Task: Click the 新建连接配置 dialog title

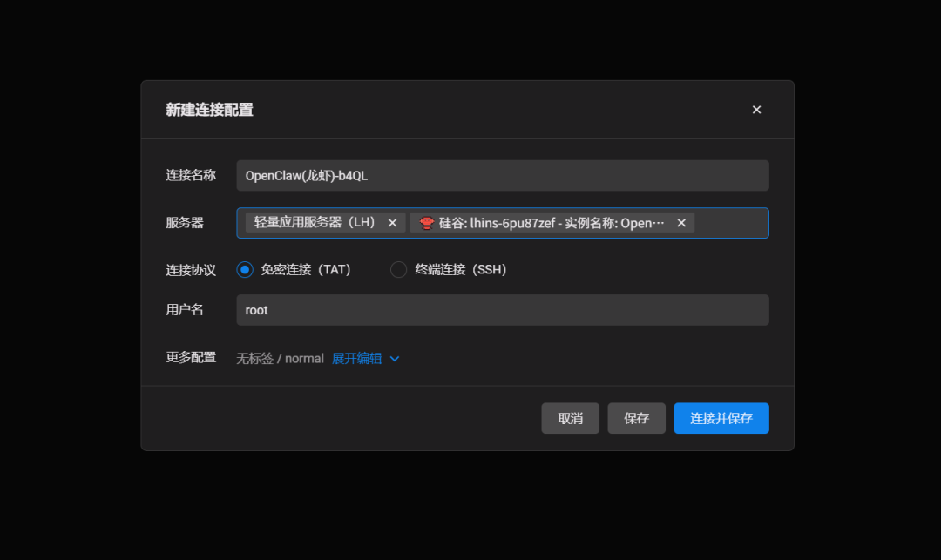Action: [209, 110]
